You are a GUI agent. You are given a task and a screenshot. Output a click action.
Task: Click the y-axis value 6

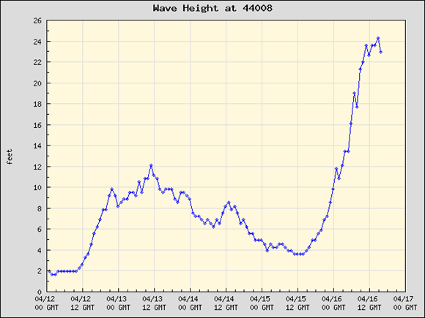point(40,230)
